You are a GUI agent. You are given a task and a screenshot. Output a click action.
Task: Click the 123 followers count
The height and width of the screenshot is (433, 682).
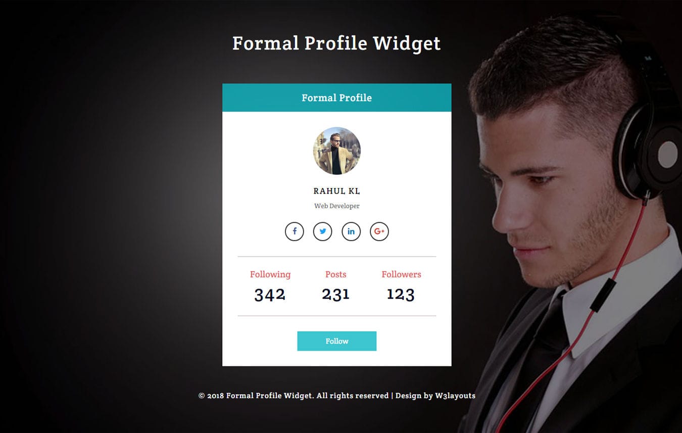tap(401, 294)
